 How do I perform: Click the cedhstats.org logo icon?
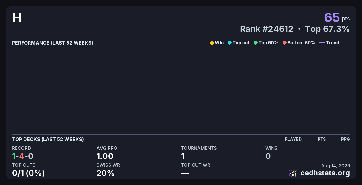[293, 173]
